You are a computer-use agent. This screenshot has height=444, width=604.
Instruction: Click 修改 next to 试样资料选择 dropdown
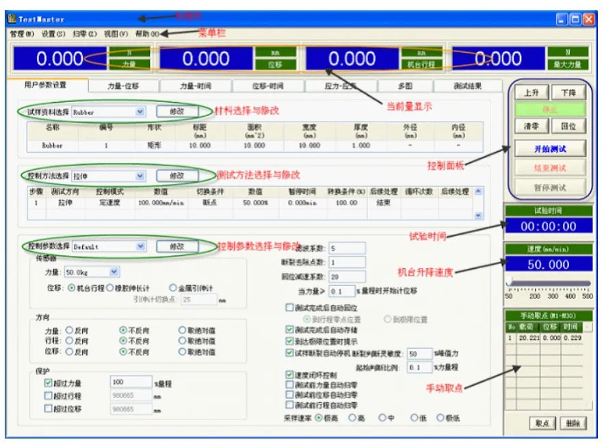click(176, 111)
